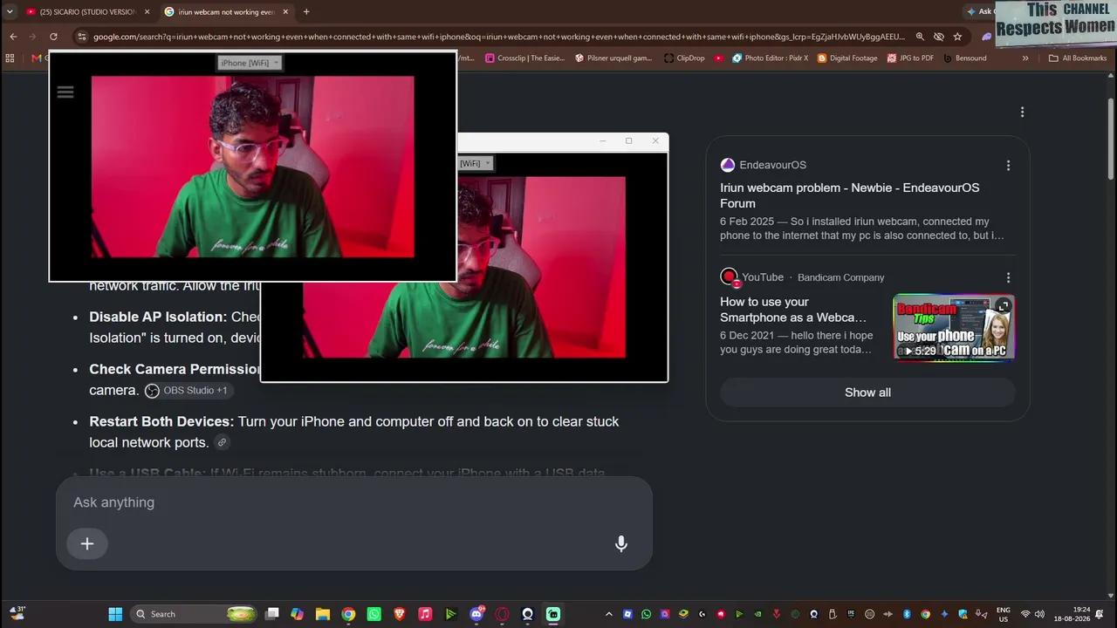Play the Bandicam Tips video thumbnail
Image resolution: width=1117 pixels, height=628 pixels.
954,328
